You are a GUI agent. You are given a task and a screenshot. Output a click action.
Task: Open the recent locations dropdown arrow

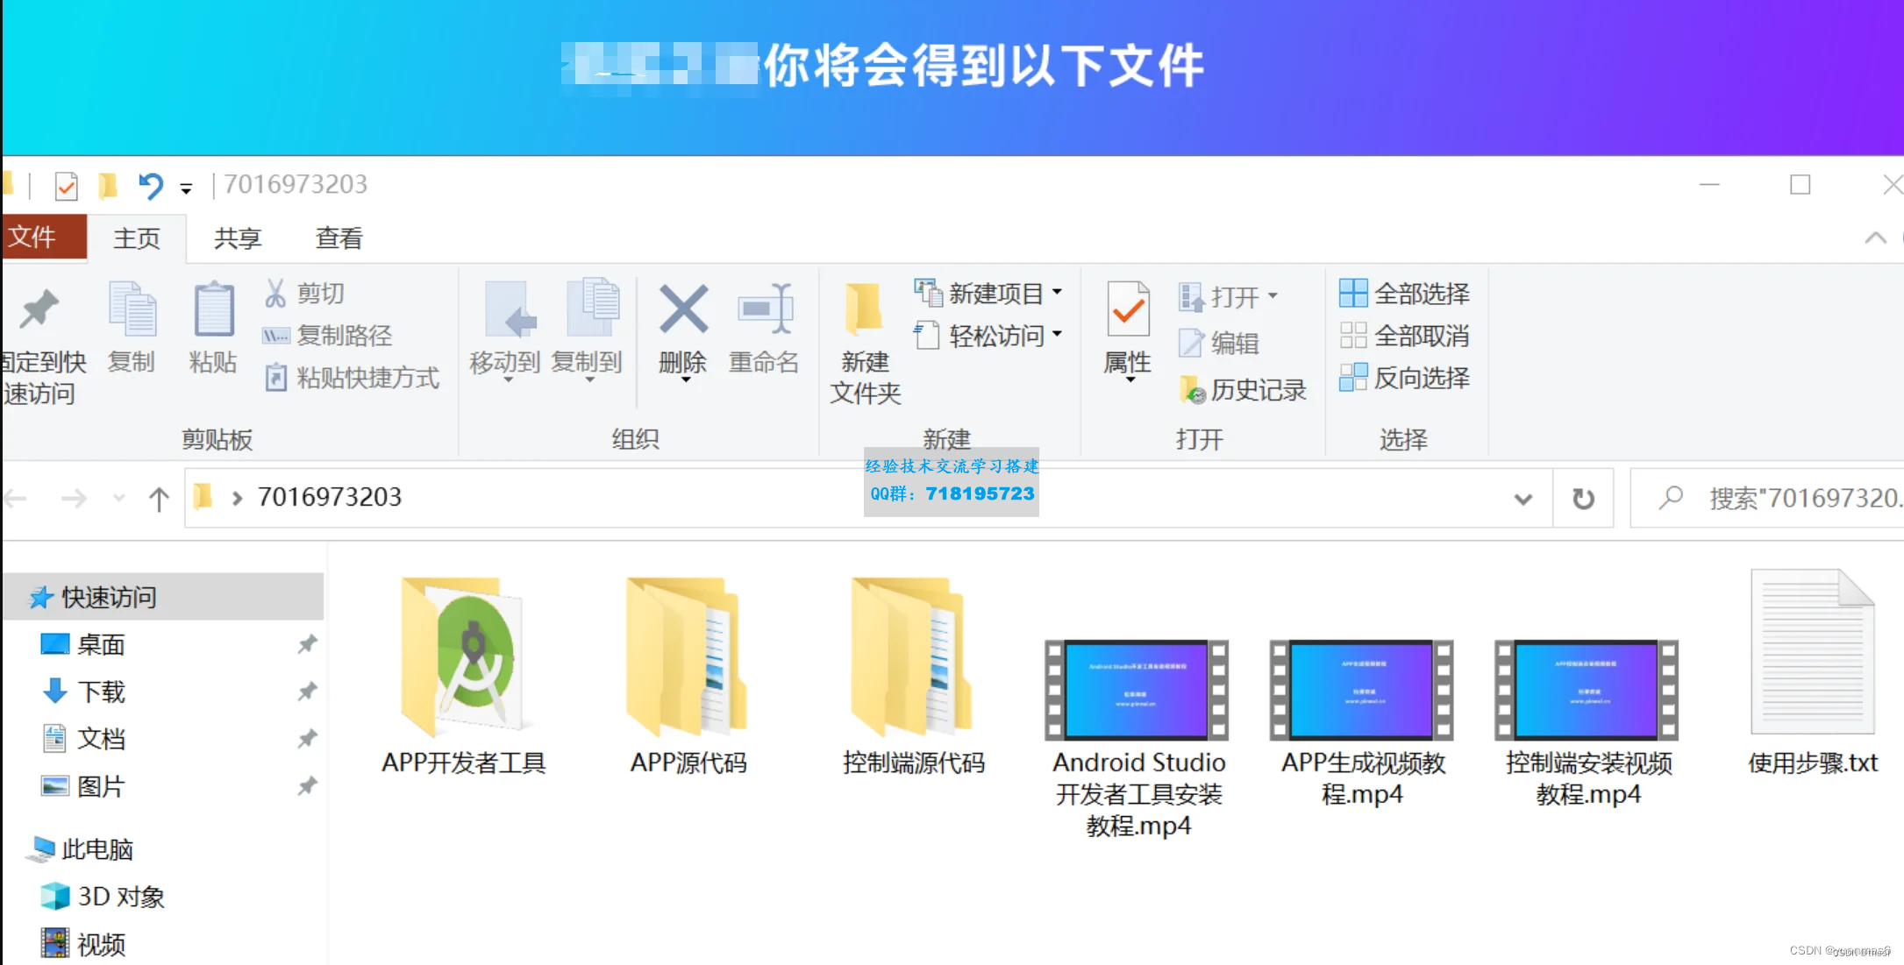(119, 499)
